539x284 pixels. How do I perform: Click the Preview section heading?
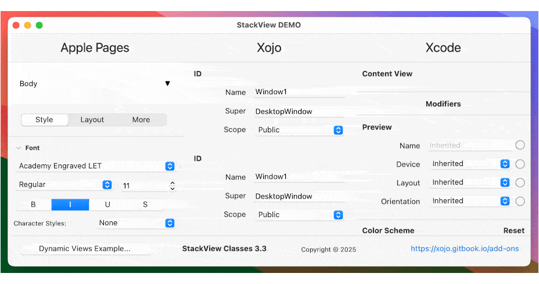(x=377, y=127)
